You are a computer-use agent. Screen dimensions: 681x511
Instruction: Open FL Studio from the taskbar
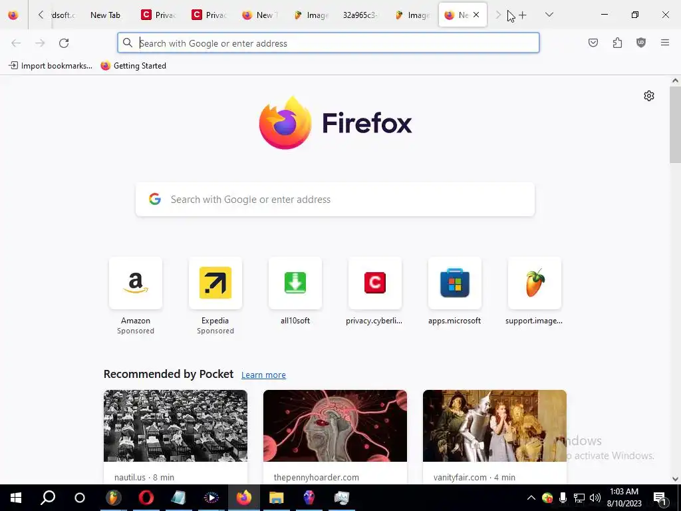[113, 498]
